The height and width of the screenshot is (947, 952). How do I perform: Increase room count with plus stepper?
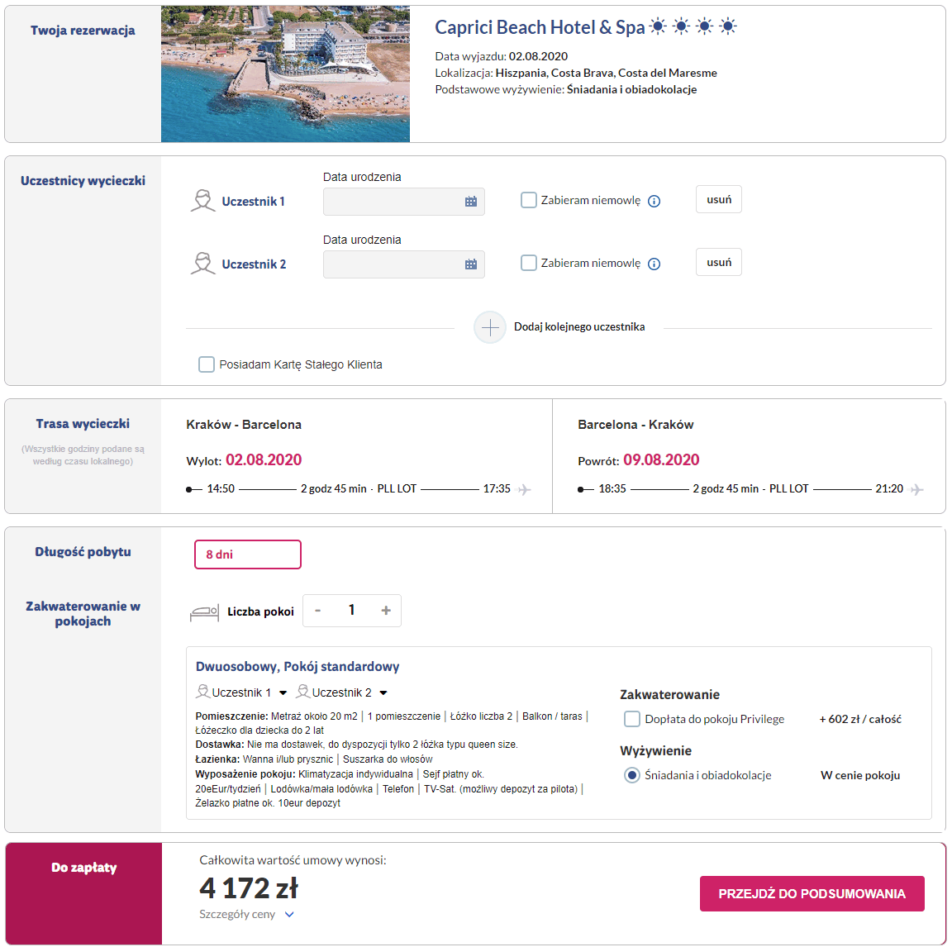[386, 610]
